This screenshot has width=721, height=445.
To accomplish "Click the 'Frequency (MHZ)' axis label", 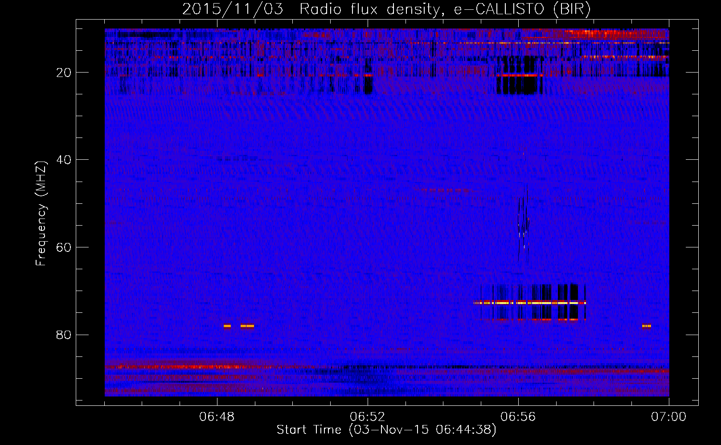I will pyautogui.click(x=41, y=214).
